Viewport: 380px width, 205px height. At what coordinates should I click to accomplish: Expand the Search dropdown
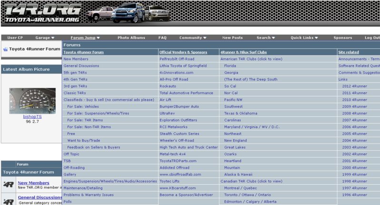pyautogui.click(x=265, y=37)
